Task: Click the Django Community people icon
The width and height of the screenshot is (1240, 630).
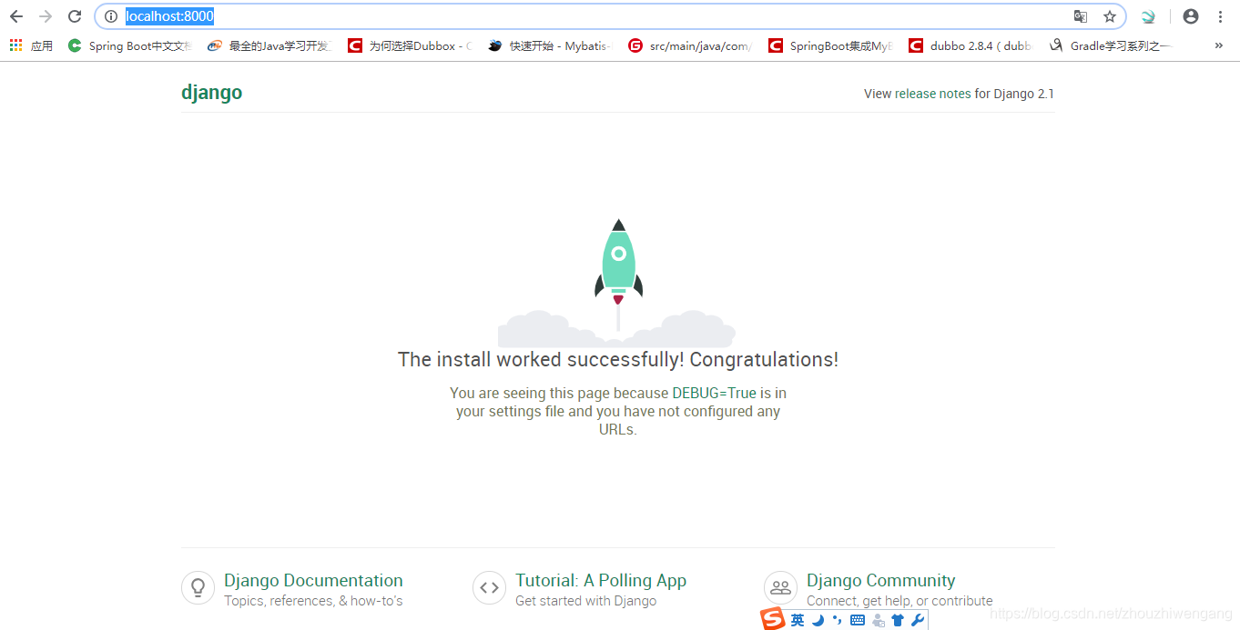Action: (780, 587)
